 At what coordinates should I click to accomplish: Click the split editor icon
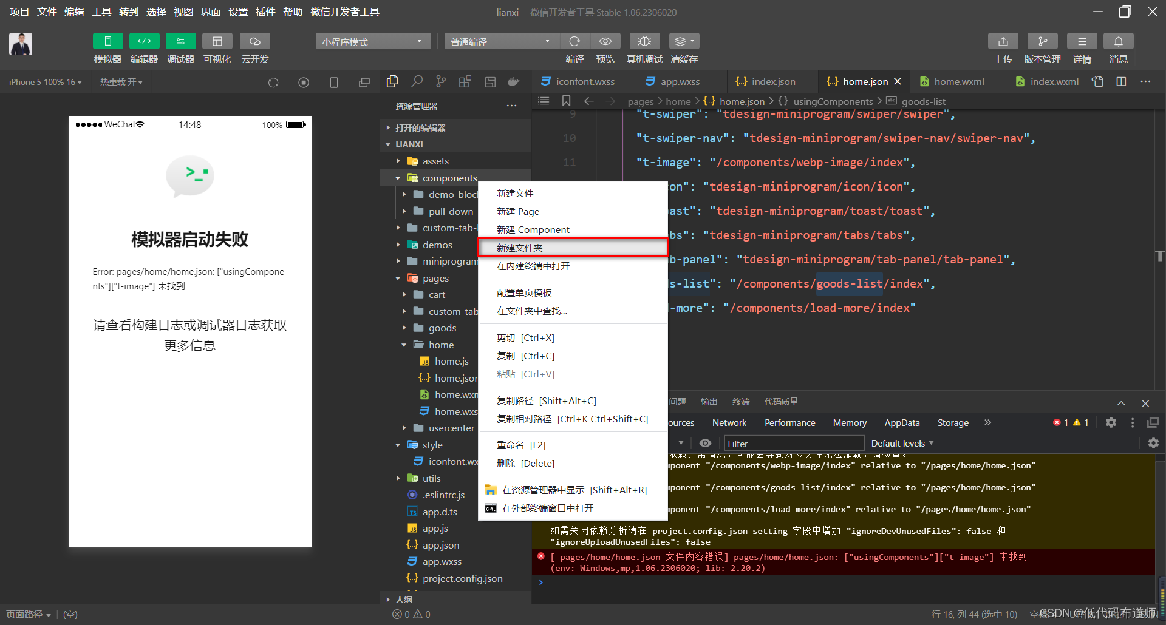coord(1121,81)
